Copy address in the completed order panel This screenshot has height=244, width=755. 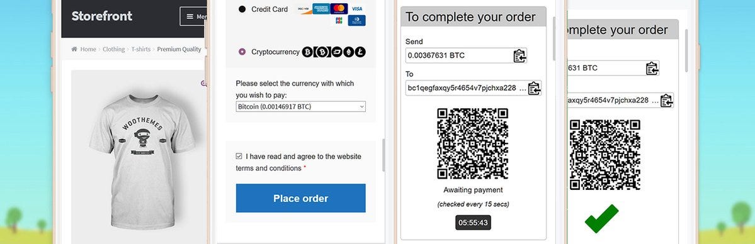(666, 101)
